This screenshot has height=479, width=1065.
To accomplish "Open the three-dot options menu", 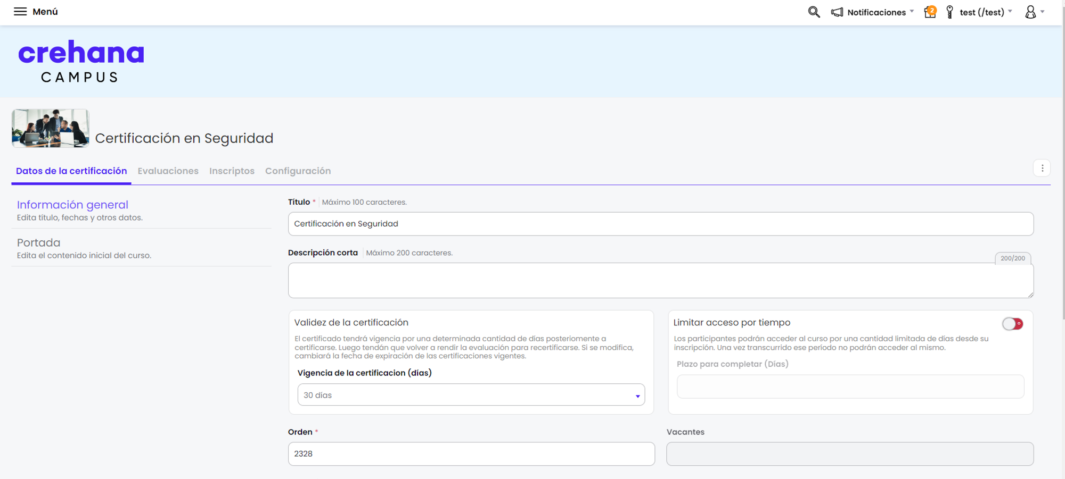I will click(x=1042, y=169).
